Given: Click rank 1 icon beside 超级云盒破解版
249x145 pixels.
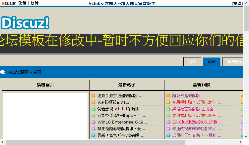Looking at the screenshot, I should pos(168,96).
